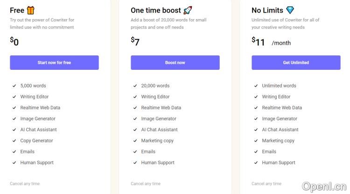Click the rocket icon beside One time boost
Viewport: 350px width, 194px height.
pos(188,10)
